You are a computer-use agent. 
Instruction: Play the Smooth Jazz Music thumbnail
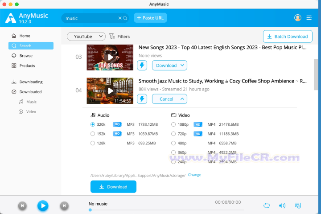[110, 91]
